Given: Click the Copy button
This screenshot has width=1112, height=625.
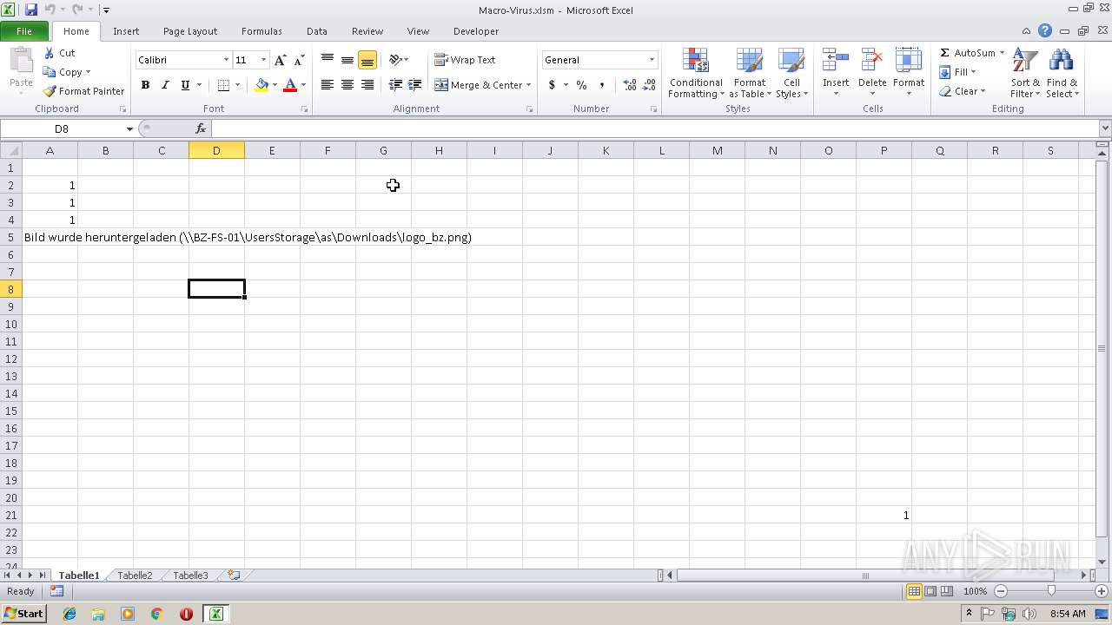Looking at the screenshot, I should 66,72.
